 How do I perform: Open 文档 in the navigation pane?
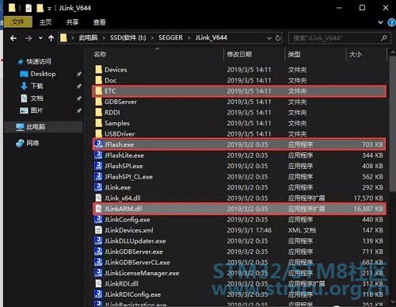[x=37, y=98]
